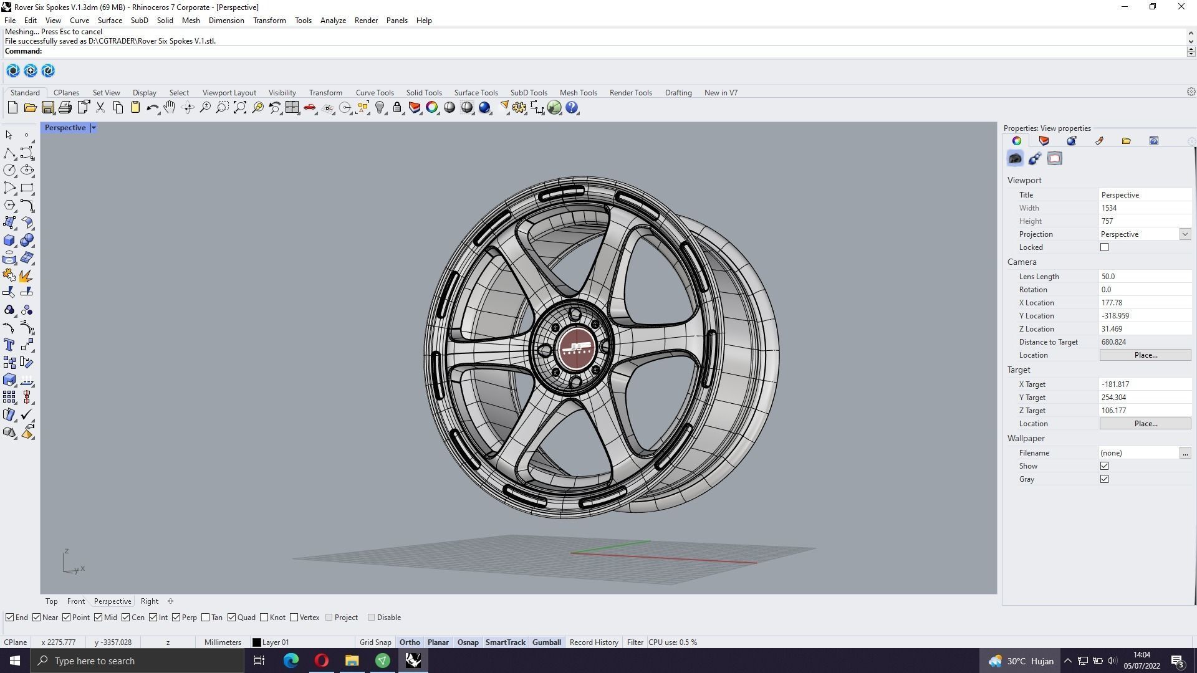This screenshot has width=1197, height=673.
Task: Click the Edit Layers icon in toolbar
Action: click(415, 108)
